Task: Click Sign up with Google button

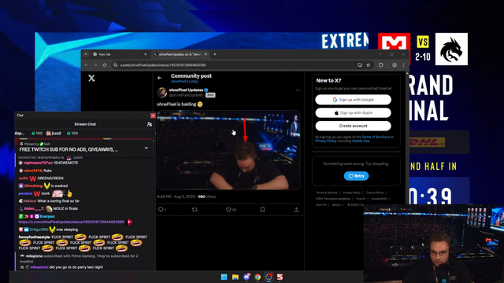Action: pyautogui.click(x=354, y=100)
